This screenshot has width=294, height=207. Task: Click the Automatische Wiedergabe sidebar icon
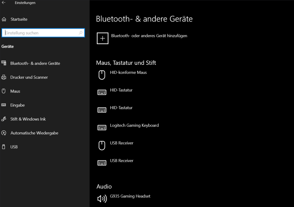coord(4,133)
